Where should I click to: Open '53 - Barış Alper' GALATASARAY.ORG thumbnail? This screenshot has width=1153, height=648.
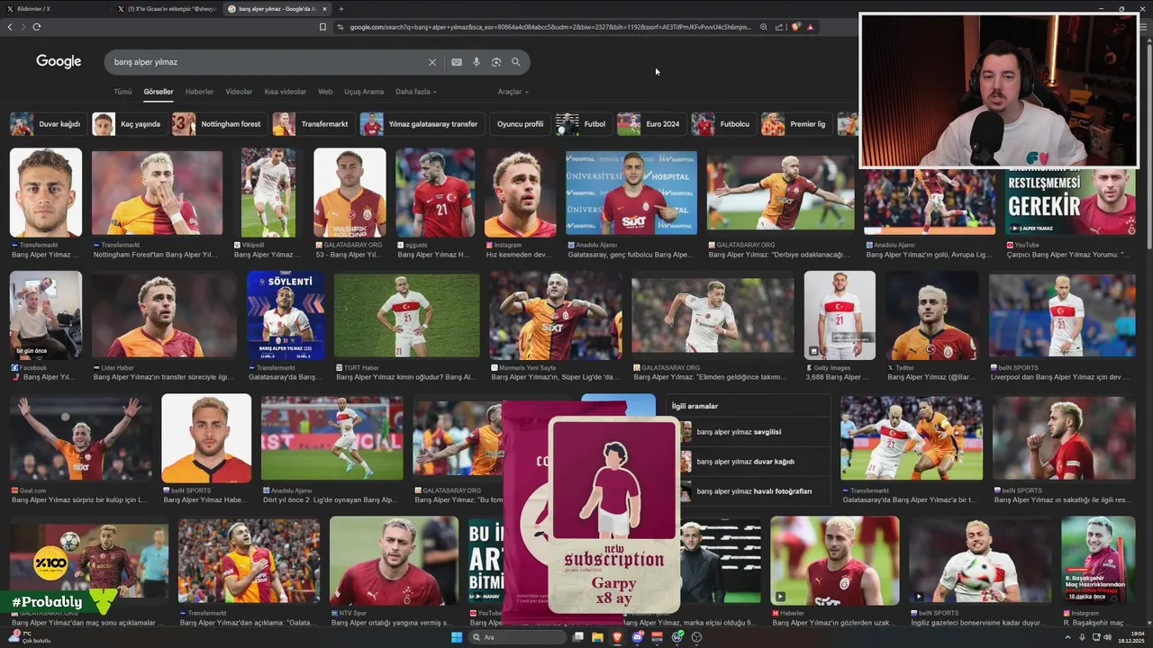tap(350, 193)
